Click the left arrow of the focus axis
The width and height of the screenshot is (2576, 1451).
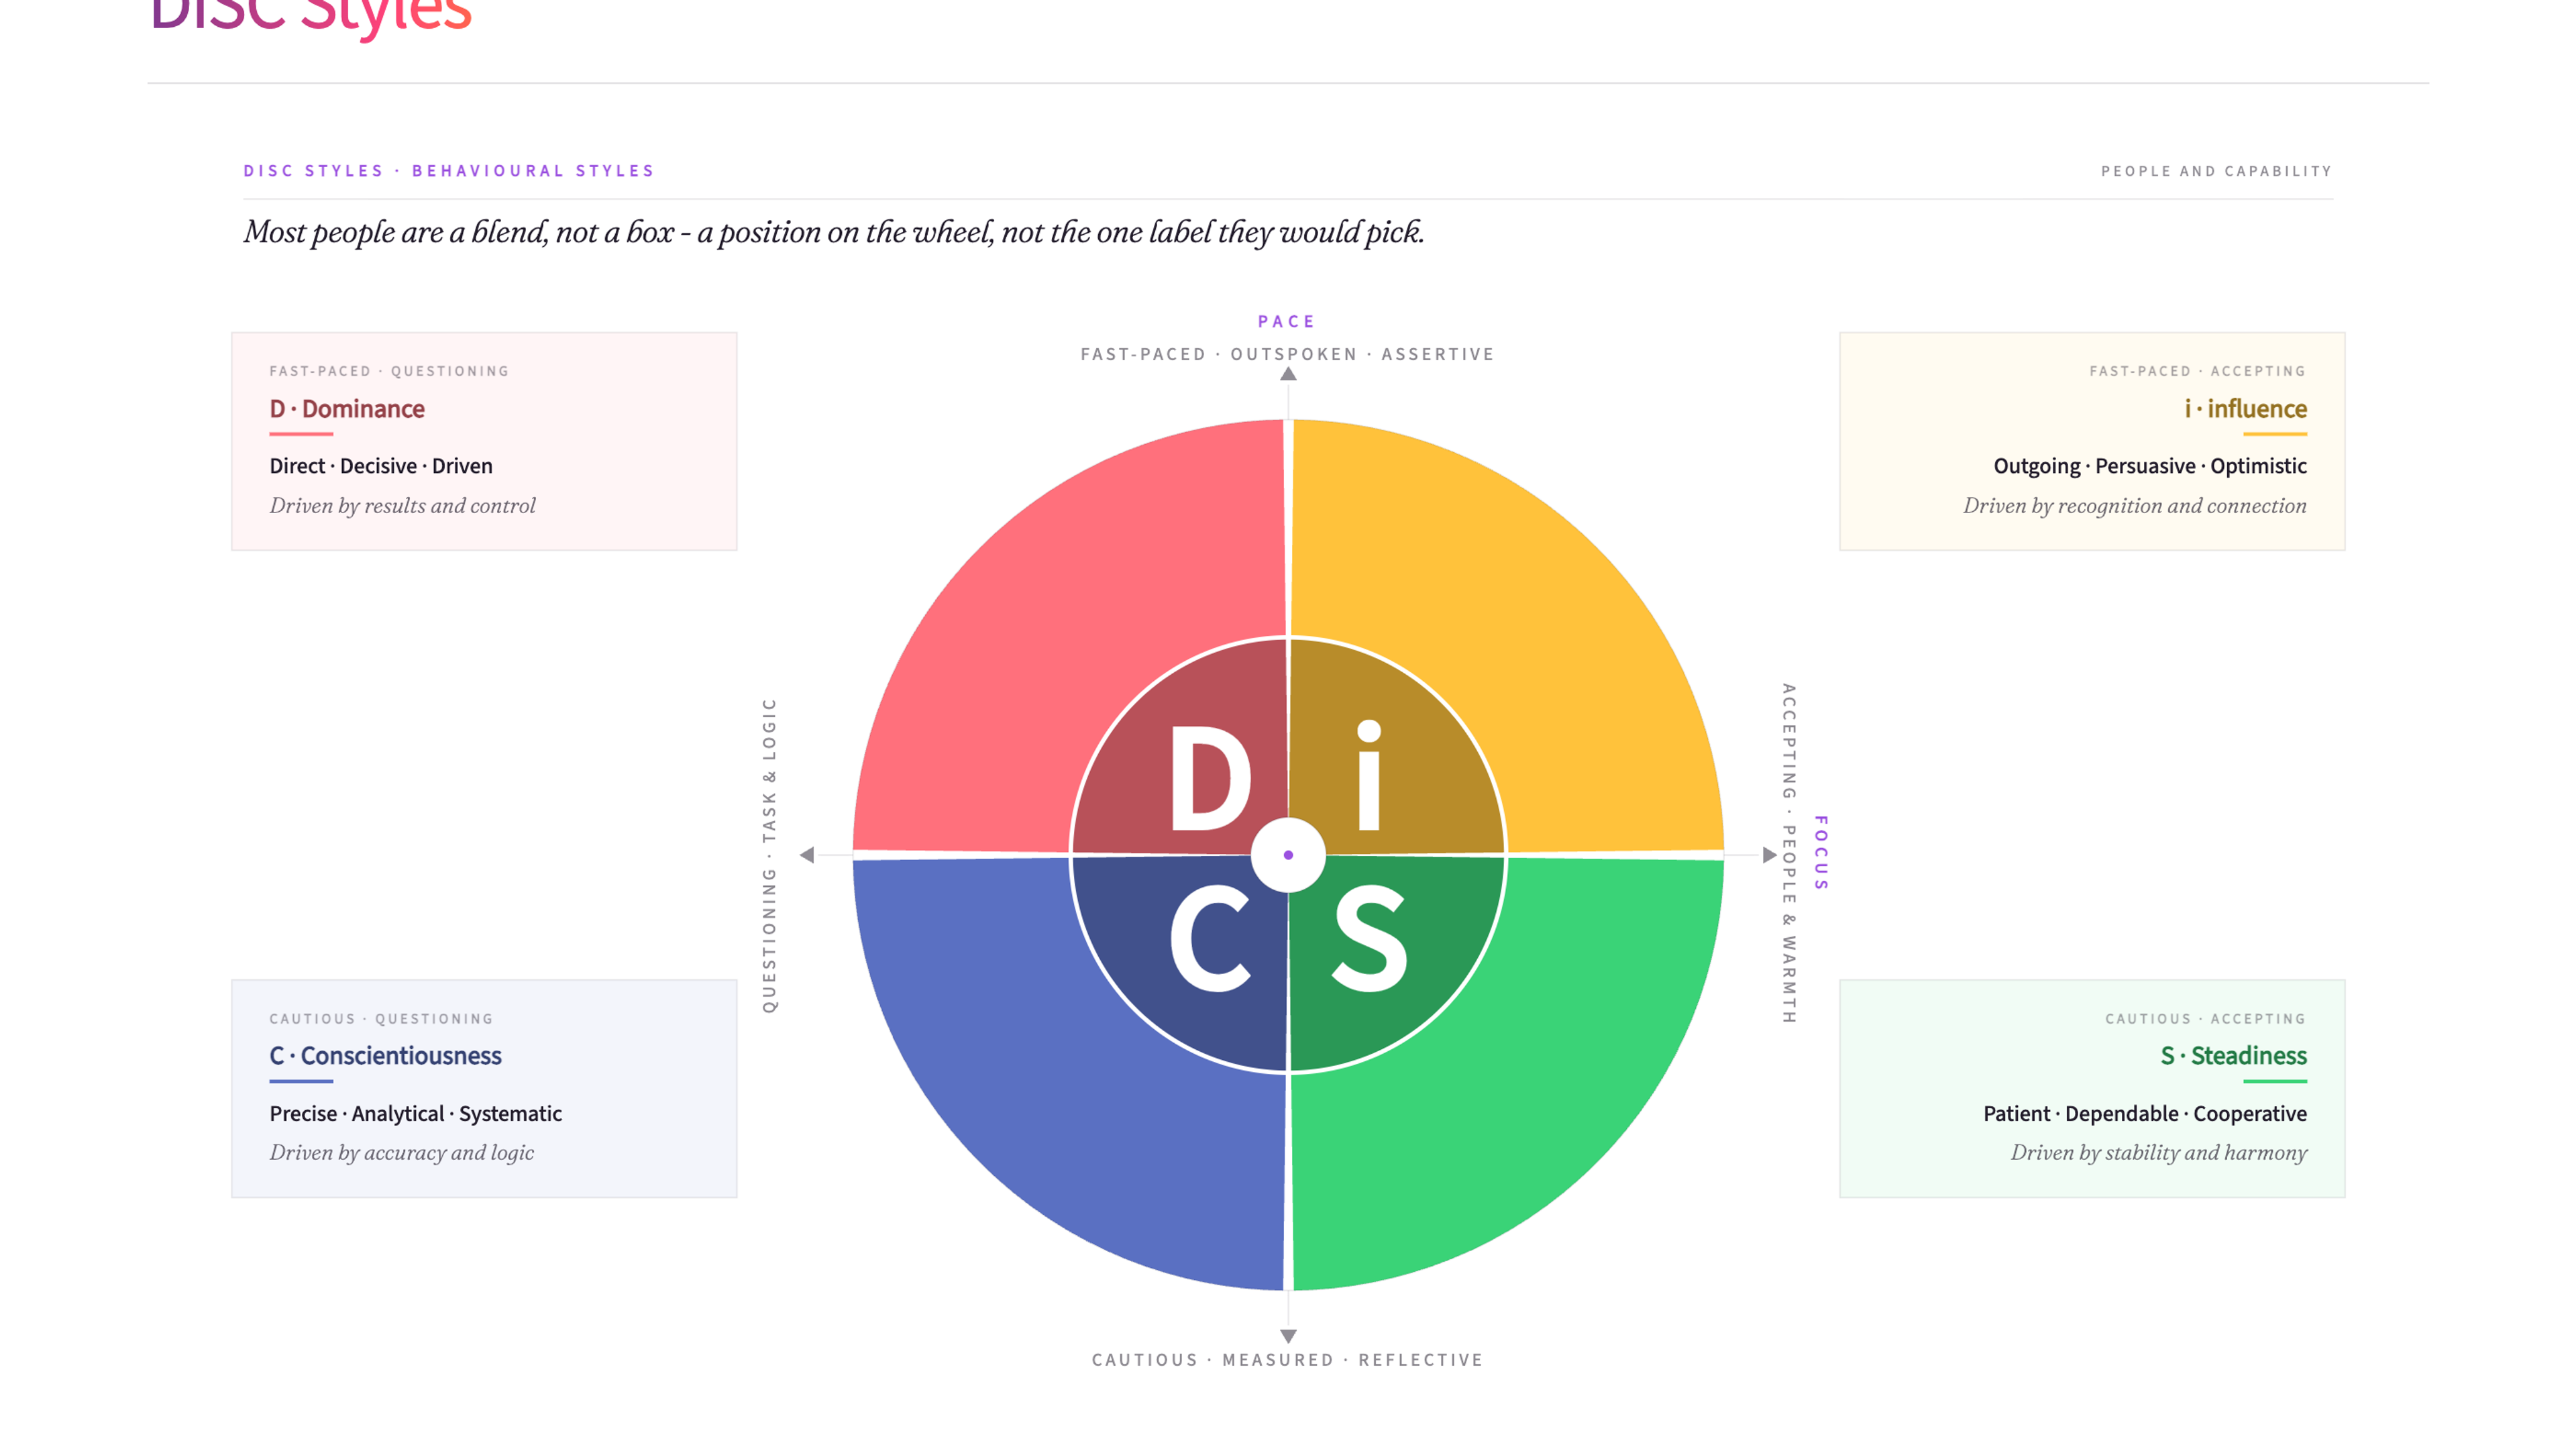tap(807, 855)
